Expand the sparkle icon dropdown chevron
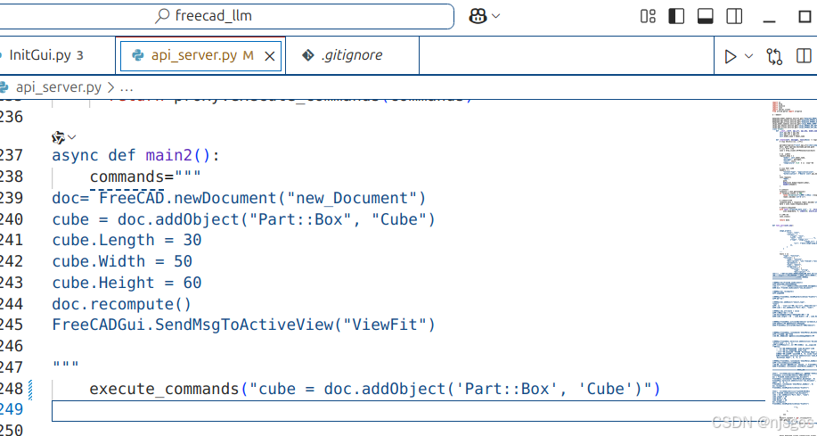The height and width of the screenshot is (436, 817). tap(72, 137)
